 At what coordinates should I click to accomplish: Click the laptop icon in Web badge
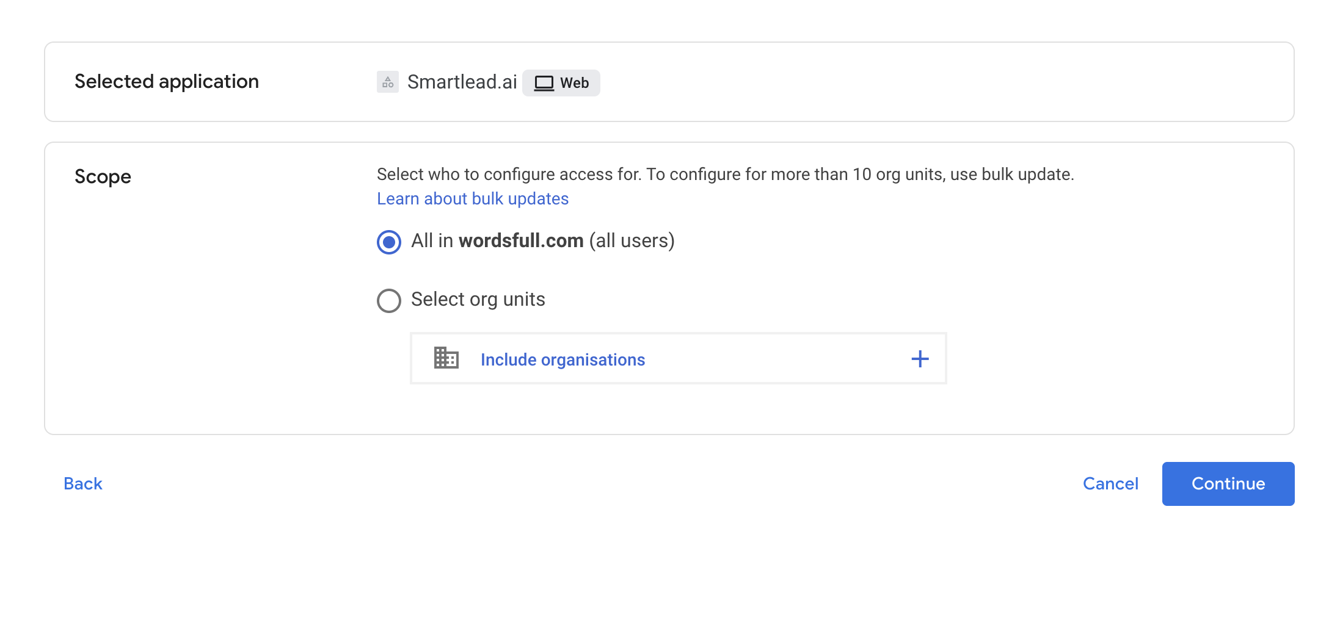(x=544, y=83)
